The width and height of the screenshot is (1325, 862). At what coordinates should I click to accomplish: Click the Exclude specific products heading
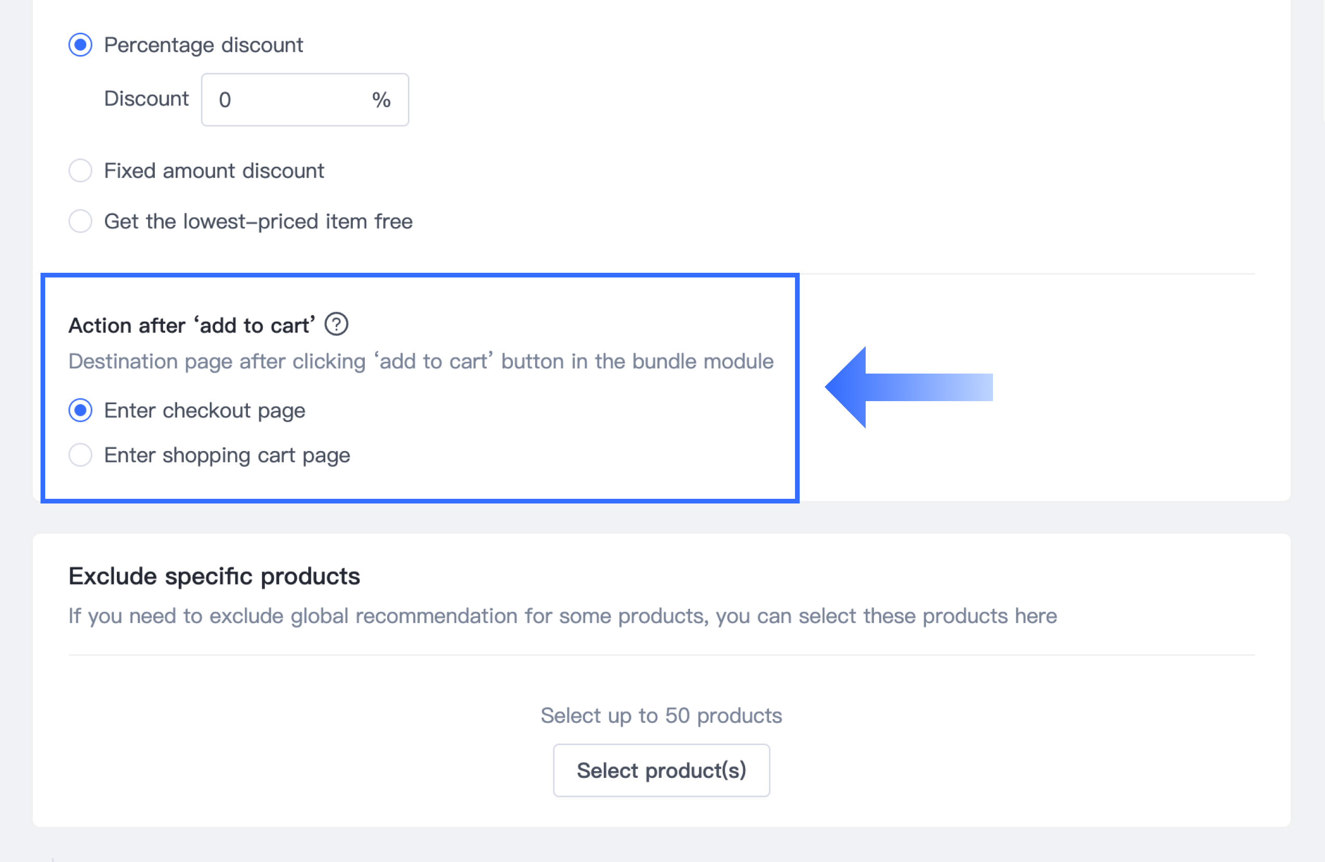coord(214,576)
